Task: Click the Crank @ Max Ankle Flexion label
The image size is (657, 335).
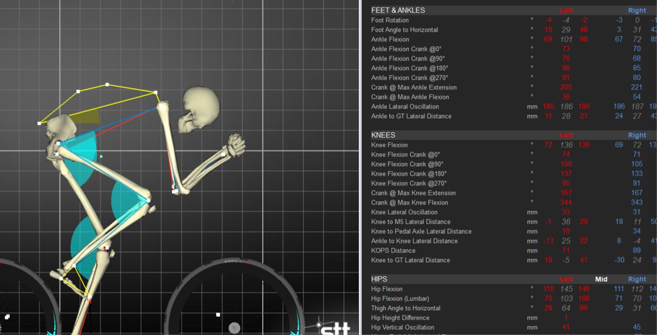Action: (410, 97)
